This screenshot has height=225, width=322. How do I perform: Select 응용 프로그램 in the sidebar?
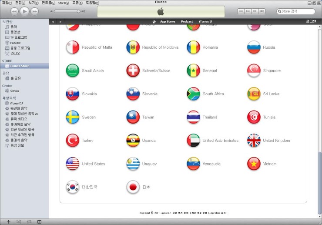[x=20, y=48]
